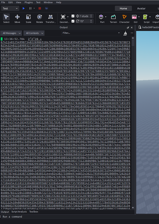Image resolution: width=159 pixels, height=224 pixels.
Task: Undock the Output panel
Action: coord(128,27)
